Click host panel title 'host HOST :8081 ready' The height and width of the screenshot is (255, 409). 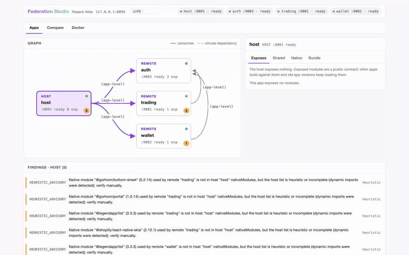click(272, 45)
